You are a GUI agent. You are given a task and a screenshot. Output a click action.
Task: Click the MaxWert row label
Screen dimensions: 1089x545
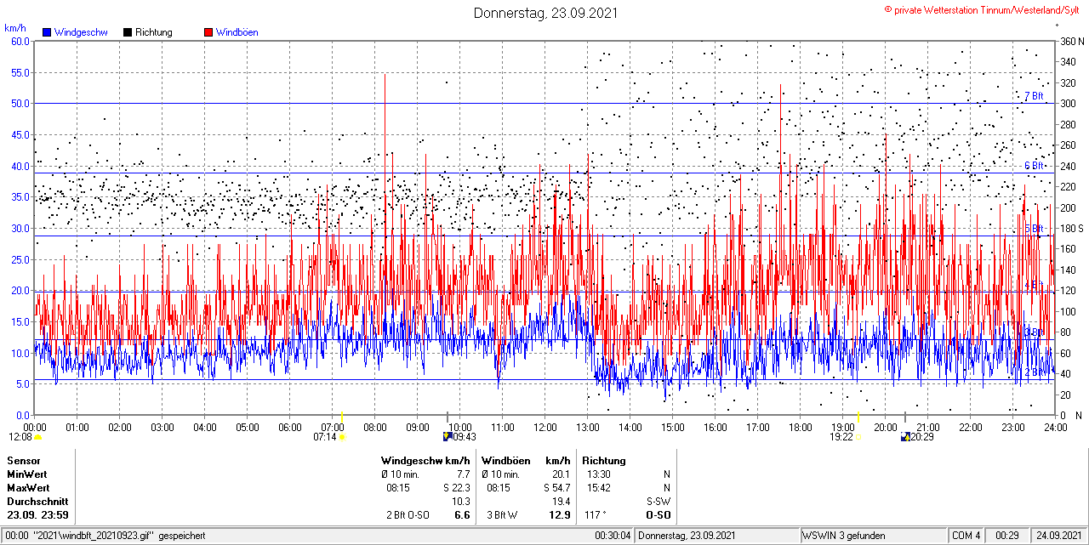tap(28, 488)
